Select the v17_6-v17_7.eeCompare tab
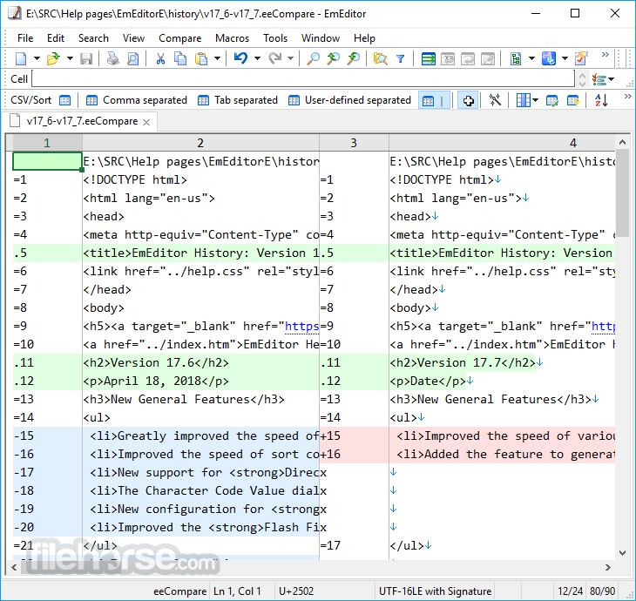 [82, 121]
